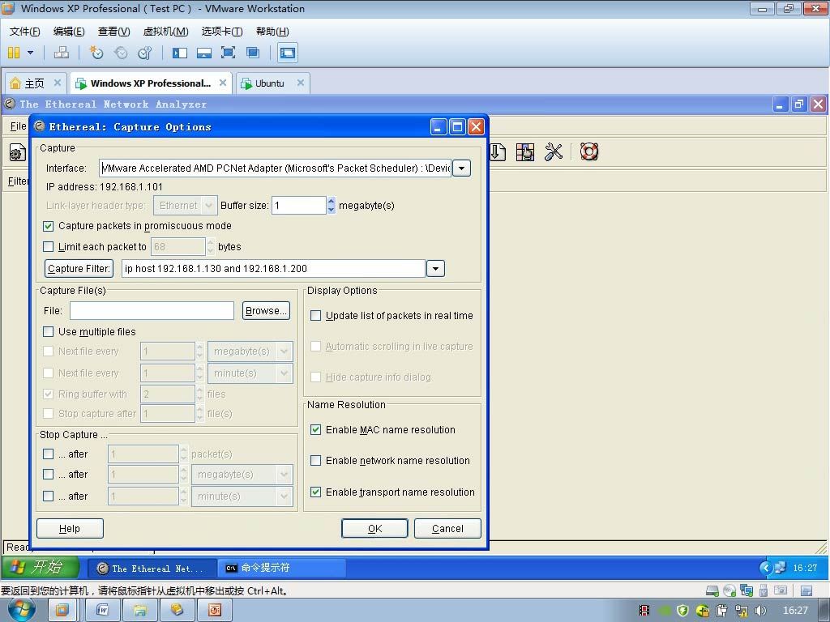Open power options arrow beside pause icon
The width and height of the screenshot is (830, 622).
click(30, 53)
